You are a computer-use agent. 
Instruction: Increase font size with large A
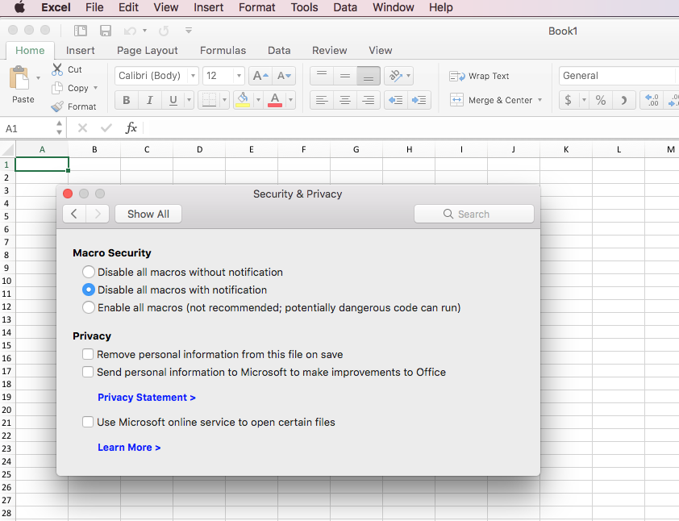[260, 76]
